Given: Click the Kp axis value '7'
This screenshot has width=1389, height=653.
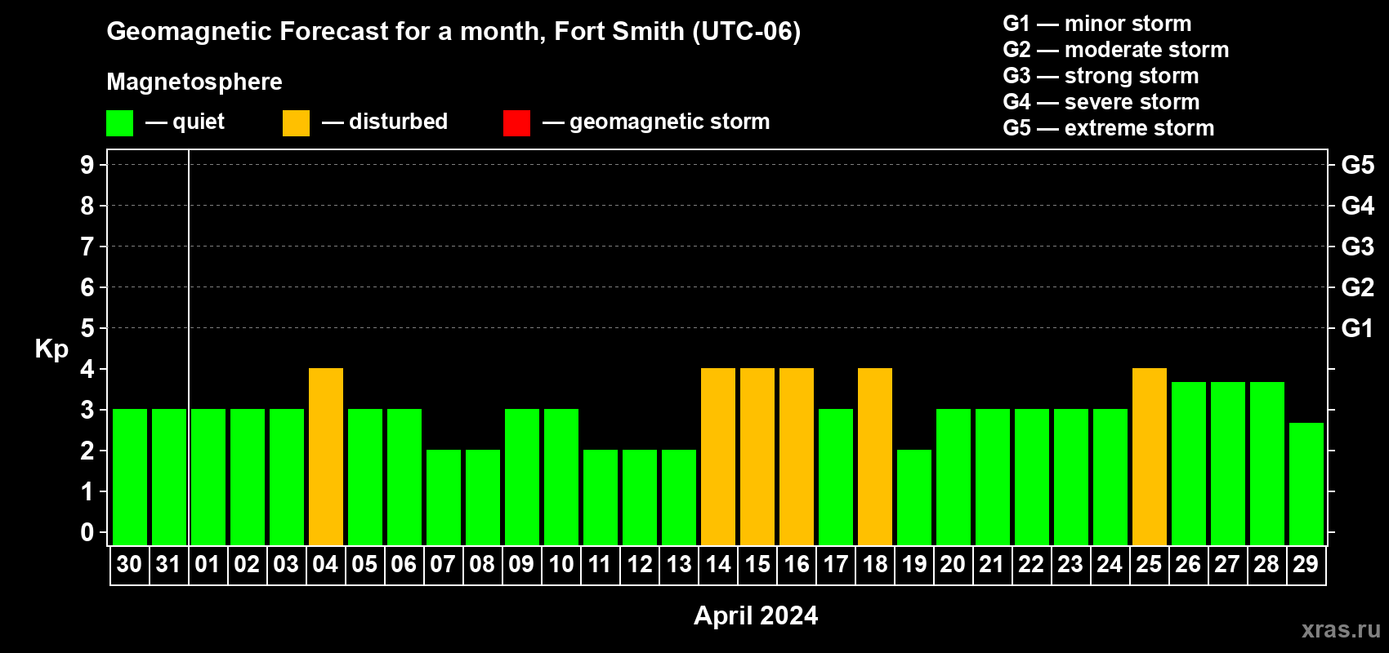Looking at the screenshot, I should (87, 247).
